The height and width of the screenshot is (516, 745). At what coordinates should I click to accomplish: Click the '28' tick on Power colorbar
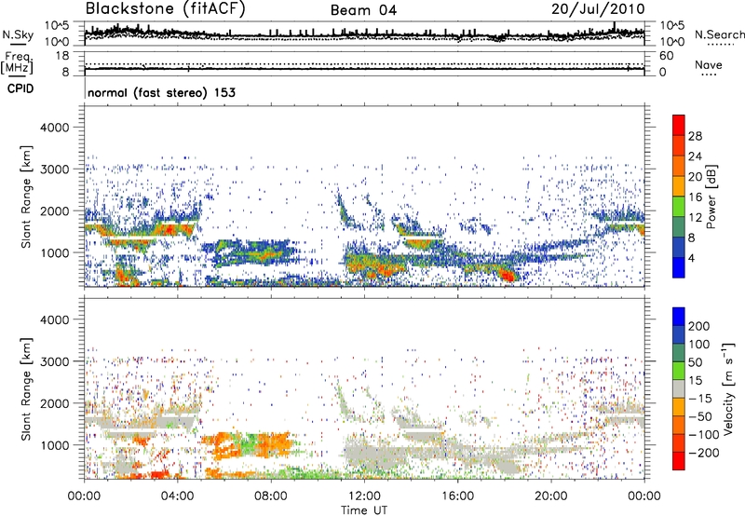tap(695, 136)
